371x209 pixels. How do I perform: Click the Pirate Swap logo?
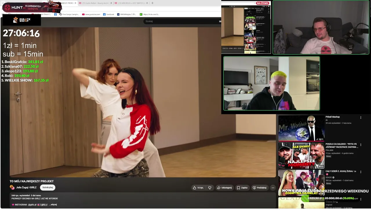(21, 20)
